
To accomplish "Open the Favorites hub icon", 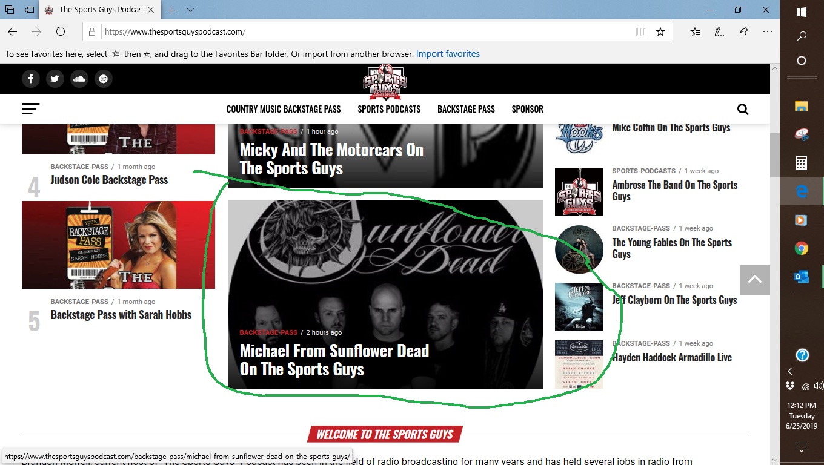I will coord(695,31).
